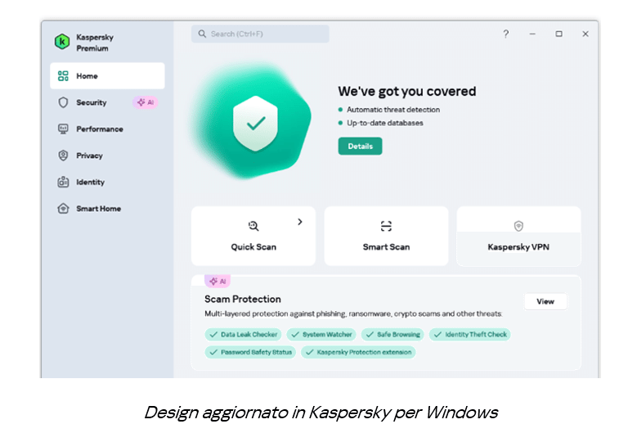Expand Quick Scan options with the chevron

pyautogui.click(x=300, y=222)
